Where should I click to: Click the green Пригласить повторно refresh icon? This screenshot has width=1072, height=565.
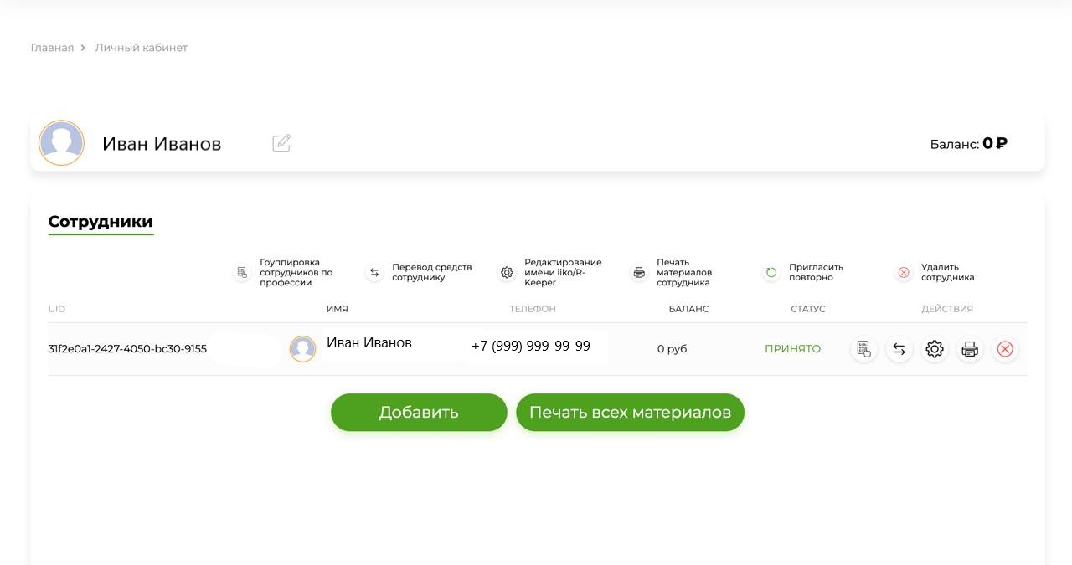771,272
